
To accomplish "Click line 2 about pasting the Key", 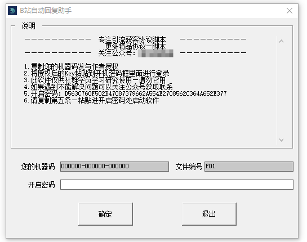I will pos(96,73).
